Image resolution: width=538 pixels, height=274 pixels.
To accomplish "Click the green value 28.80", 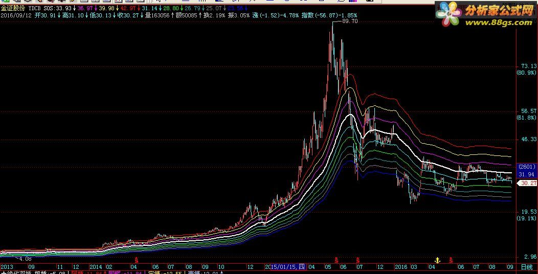I will point(171,8).
